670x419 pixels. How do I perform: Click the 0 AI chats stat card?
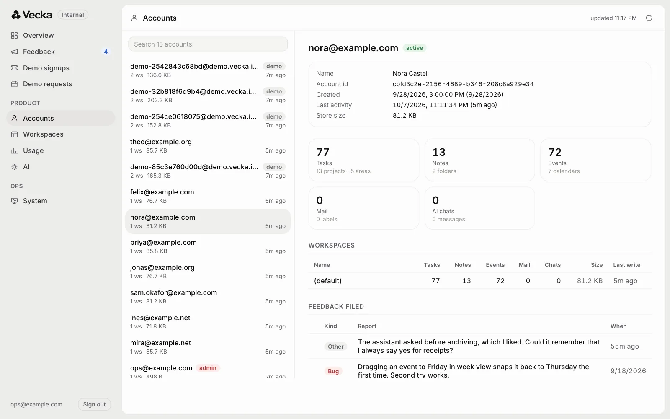tap(479, 208)
